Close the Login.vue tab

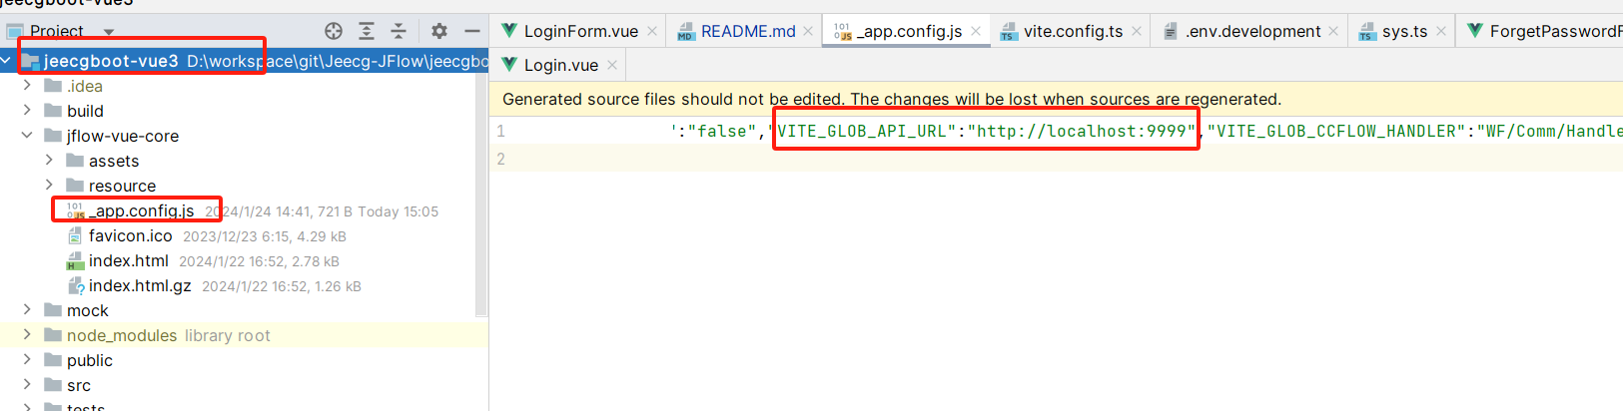[612, 66]
